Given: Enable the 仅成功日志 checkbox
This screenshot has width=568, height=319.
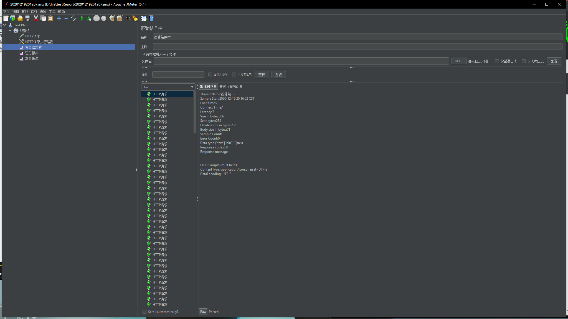Looking at the screenshot, I should (524, 61).
